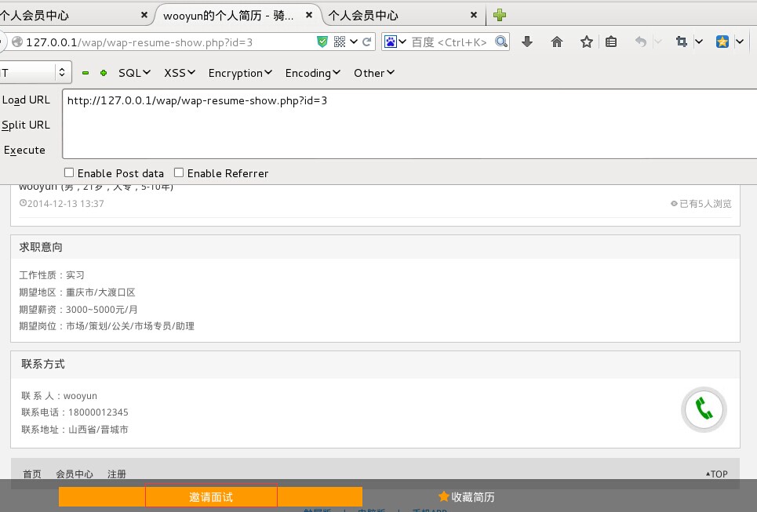The width and height of the screenshot is (757, 512).
Task: Click the crop screenshot icon
Action: click(x=681, y=42)
